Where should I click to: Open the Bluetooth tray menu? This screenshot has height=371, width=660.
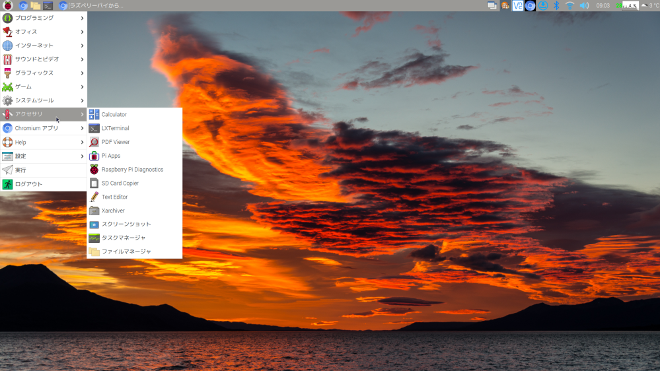(x=556, y=5)
